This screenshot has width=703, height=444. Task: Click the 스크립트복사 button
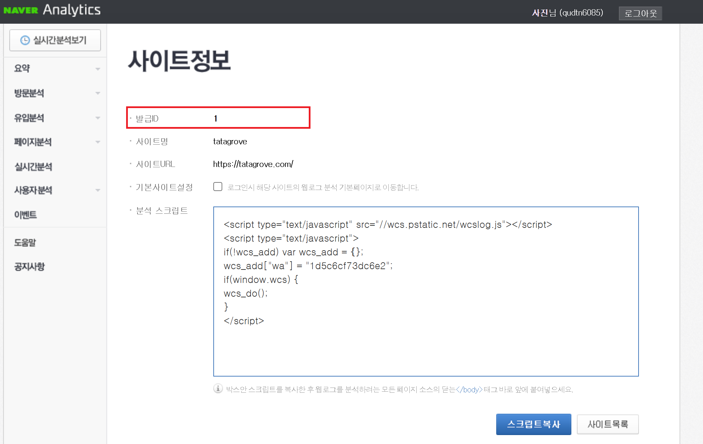click(533, 424)
